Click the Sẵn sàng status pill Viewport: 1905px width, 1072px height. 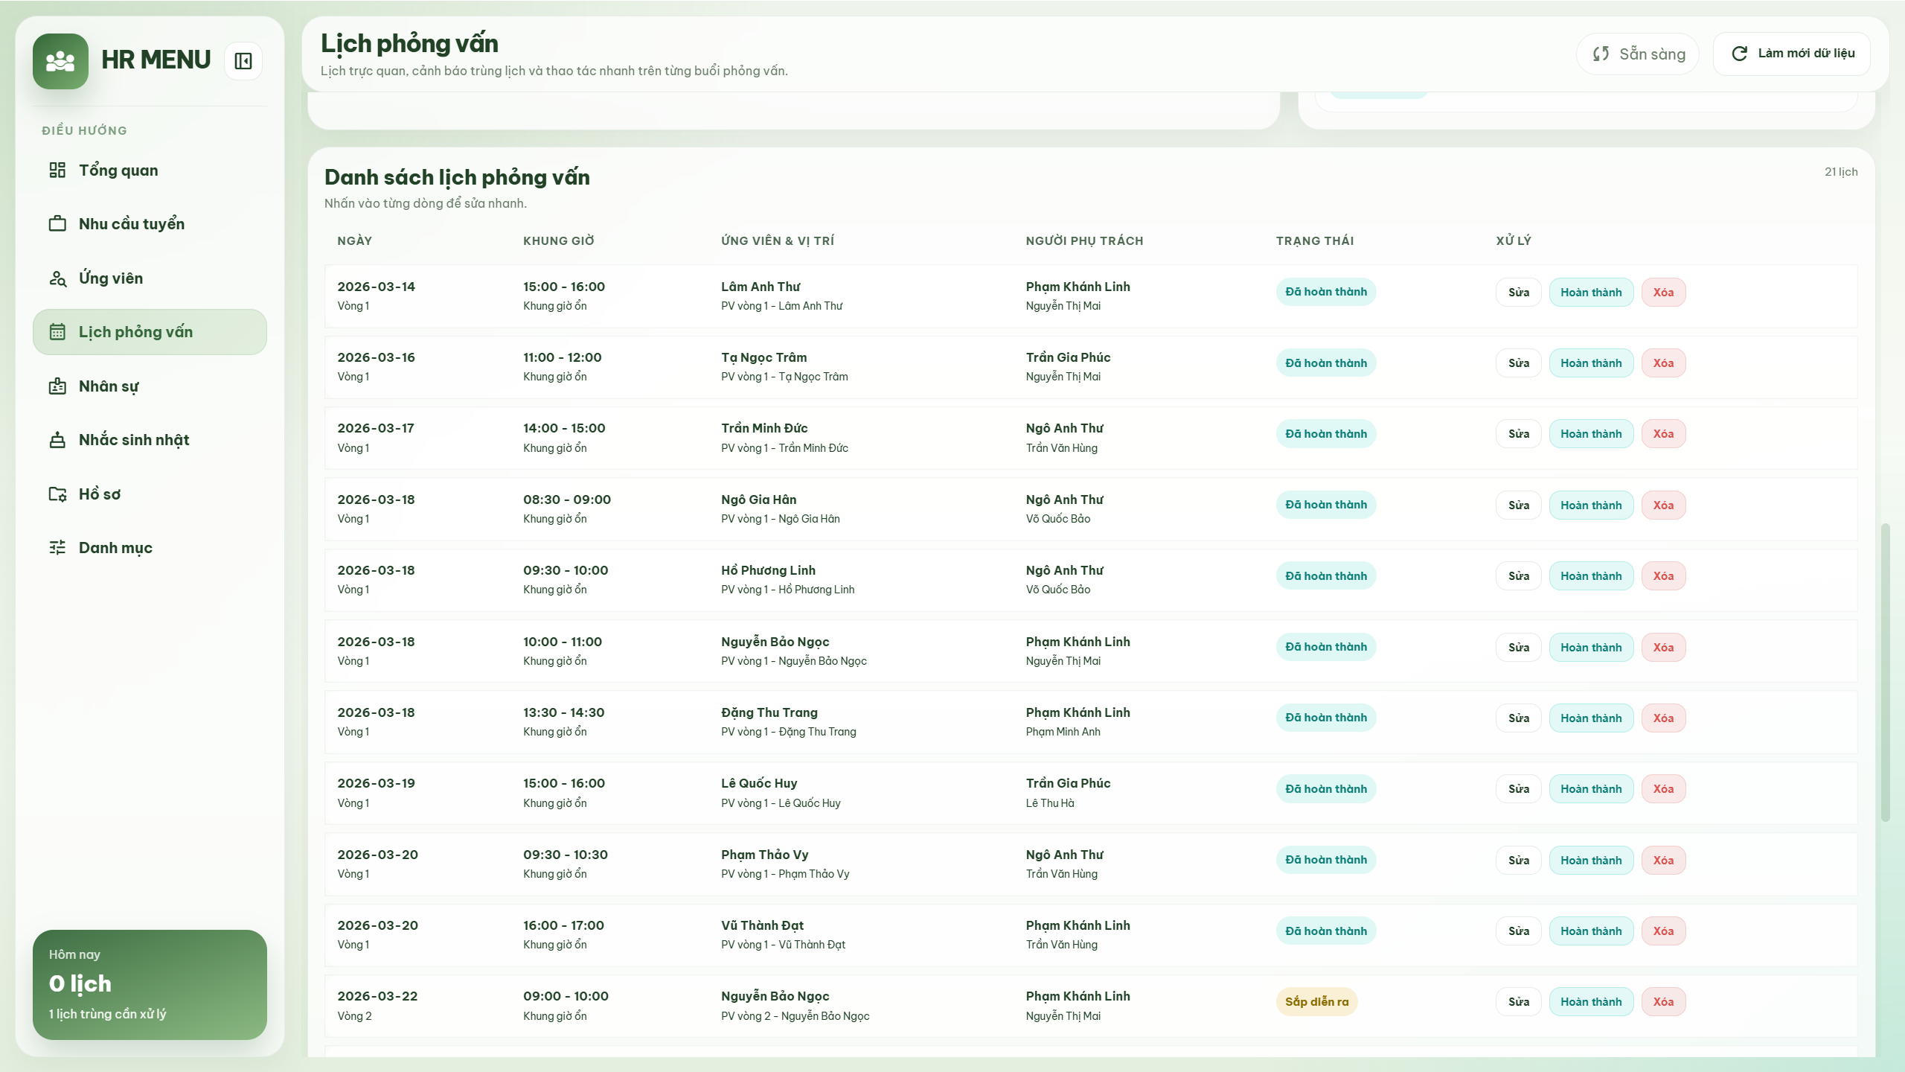point(1637,54)
